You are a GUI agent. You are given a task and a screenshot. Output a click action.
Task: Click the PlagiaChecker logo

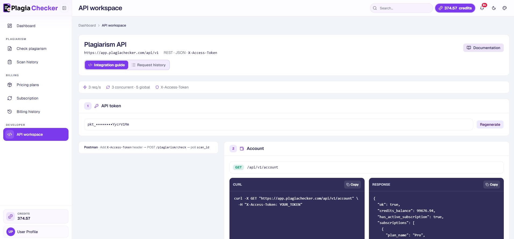(x=31, y=8)
